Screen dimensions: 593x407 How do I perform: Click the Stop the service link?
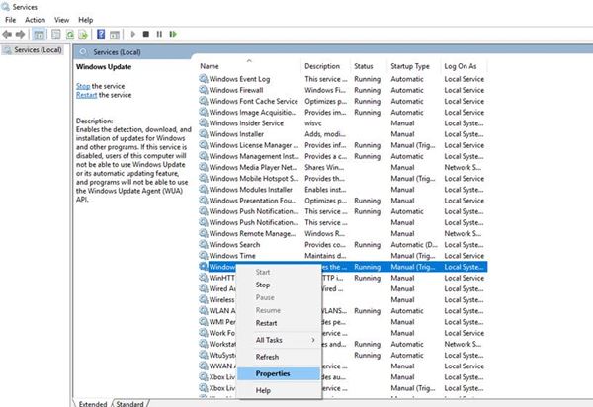click(x=83, y=86)
